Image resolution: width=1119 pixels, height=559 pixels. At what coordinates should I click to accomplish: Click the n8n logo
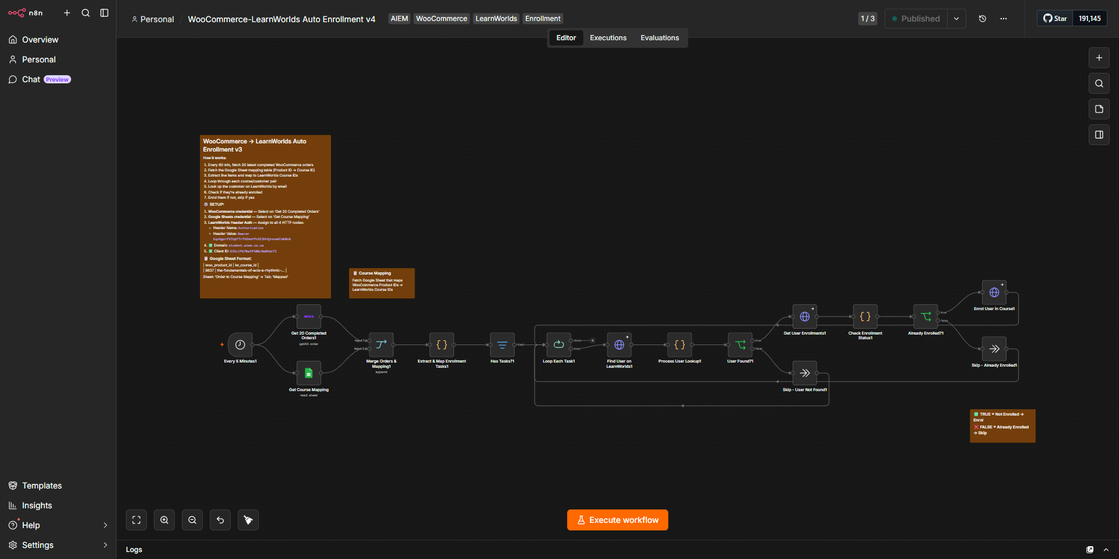tap(25, 13)
